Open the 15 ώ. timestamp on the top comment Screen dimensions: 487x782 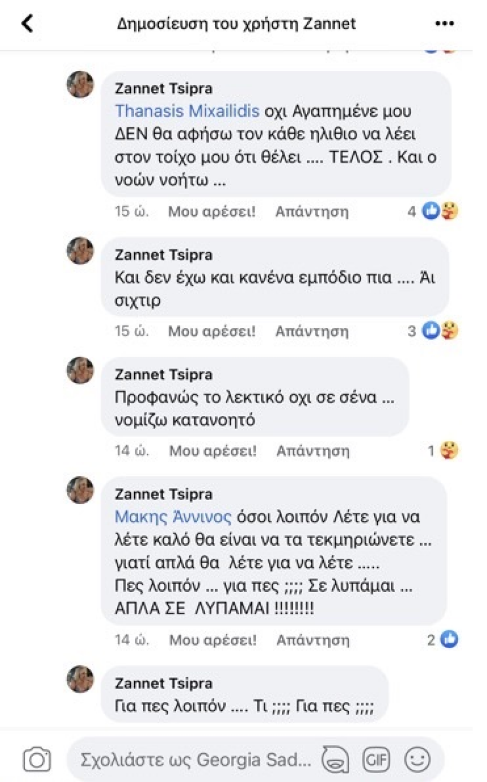[133, 211]
